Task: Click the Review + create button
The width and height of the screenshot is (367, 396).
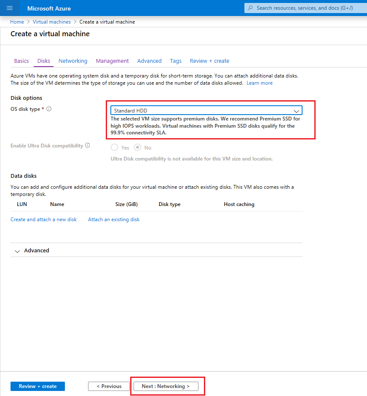Action: pos(38,386)
